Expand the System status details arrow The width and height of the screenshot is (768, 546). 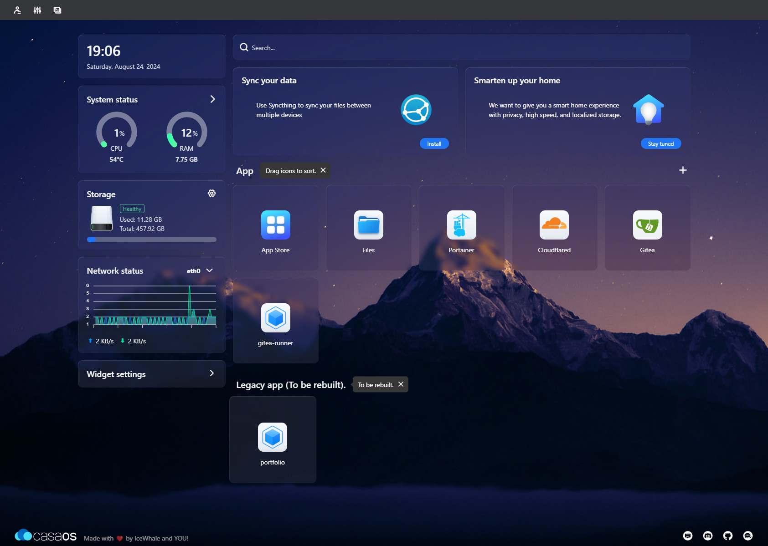pyautogui.click(x=212, y=99)
